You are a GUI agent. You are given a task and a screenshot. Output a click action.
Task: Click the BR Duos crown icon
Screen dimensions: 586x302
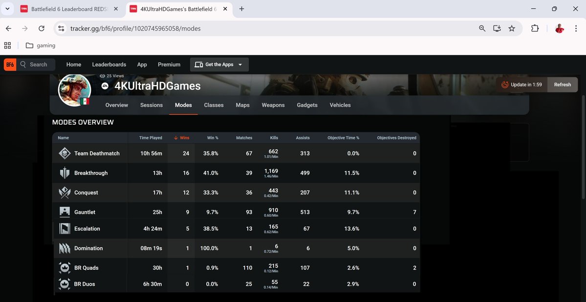pyautogui.click(x=65, y=284)
